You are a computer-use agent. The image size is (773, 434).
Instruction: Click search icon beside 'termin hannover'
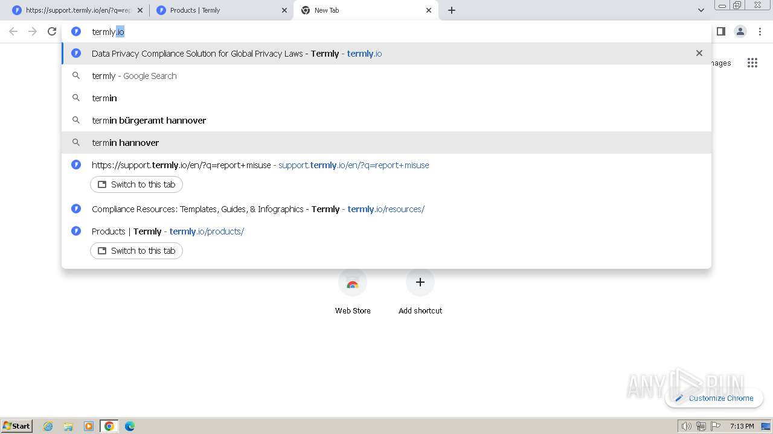[x=76, y=143]
